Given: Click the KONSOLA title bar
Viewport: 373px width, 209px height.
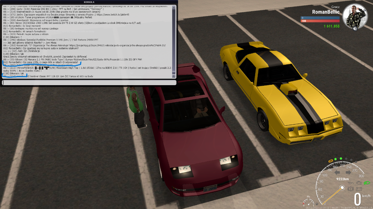Looking at the screenshot, I should (x=89, y=2).
